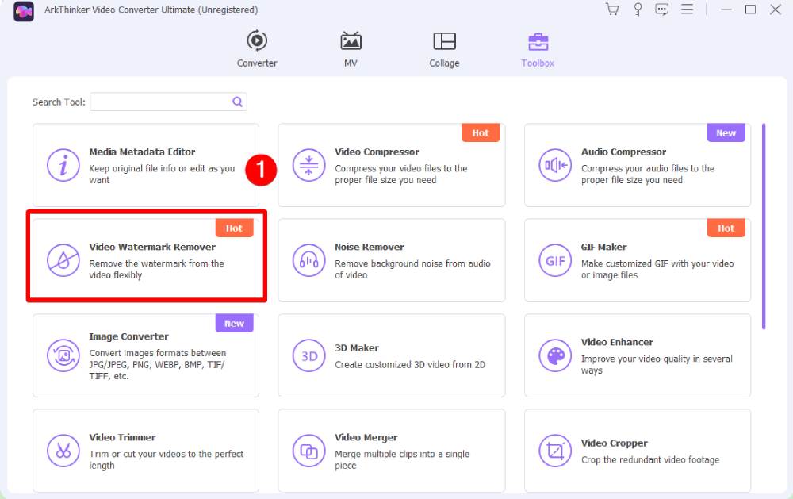
Task: Click the tool list vertical scrollbar
Action: click(764, 226)
